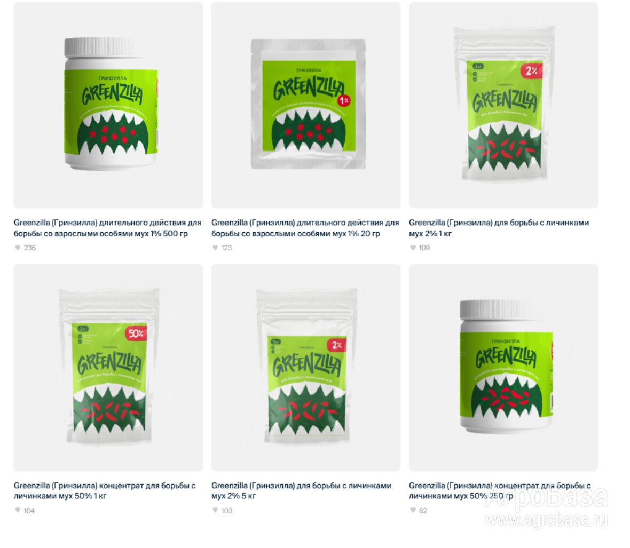Click heart icon showing 109 likes
This screenshot has width=630, height=548.
pyautogui.click(x=413, y=248)
